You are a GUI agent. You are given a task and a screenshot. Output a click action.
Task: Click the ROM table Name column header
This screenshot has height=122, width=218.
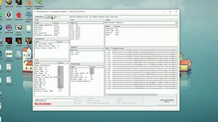[x=44, y=23]
